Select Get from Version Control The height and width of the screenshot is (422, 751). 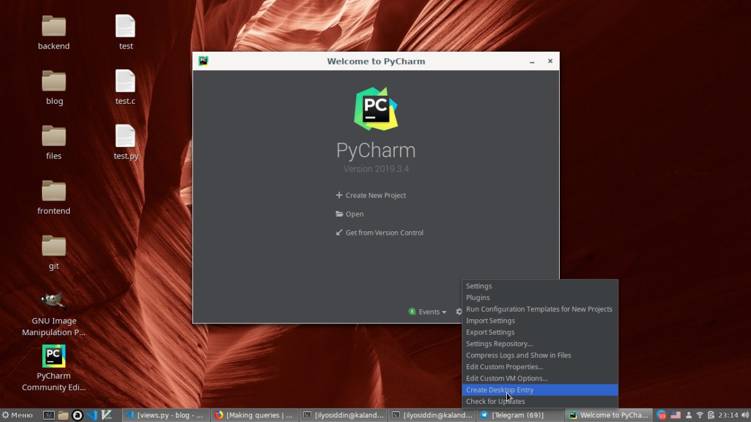(380, 233)
